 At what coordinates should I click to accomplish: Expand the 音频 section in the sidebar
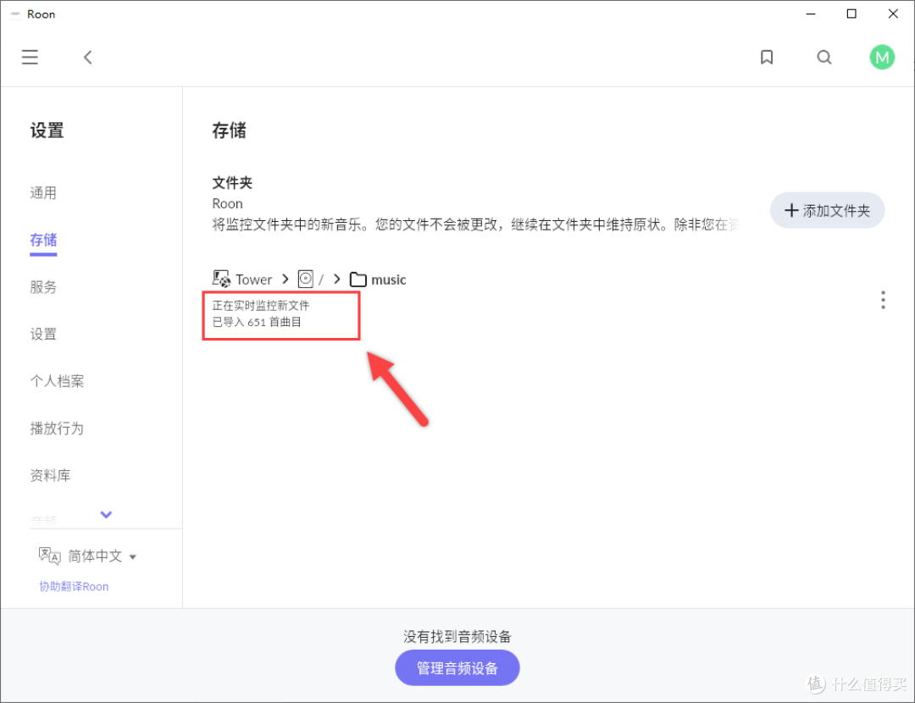(106, 514)
